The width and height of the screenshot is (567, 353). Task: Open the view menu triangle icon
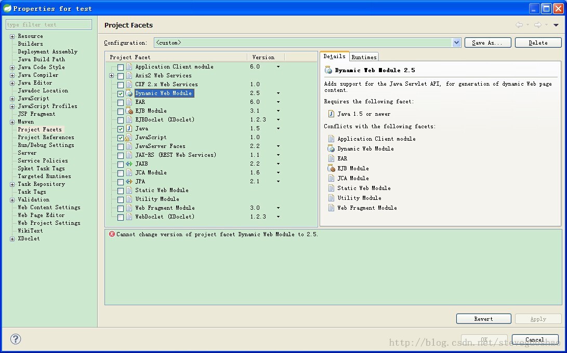pyautogui.click(x=556, y=25)
